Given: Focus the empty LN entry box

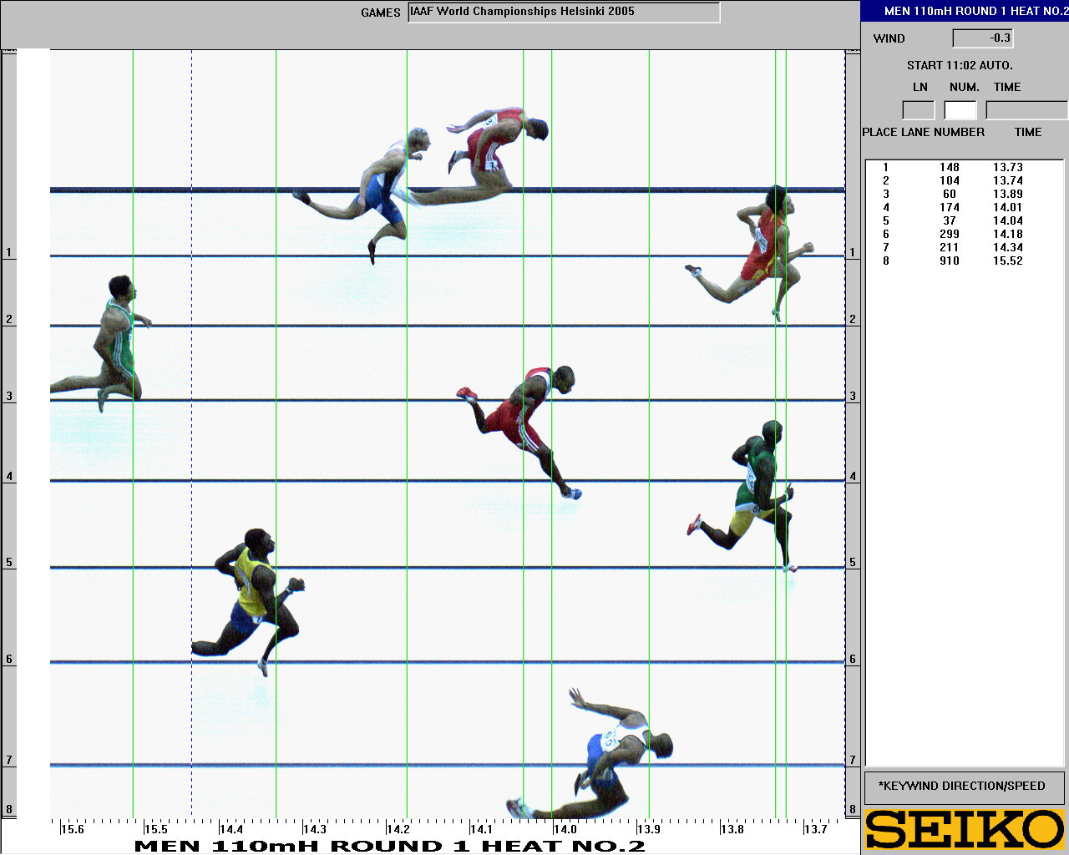Looking at the screenshot, I should (918, 110).
